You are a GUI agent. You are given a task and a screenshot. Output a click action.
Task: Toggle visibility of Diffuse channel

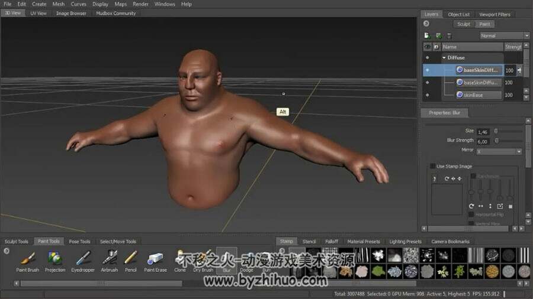coord(427,58)
